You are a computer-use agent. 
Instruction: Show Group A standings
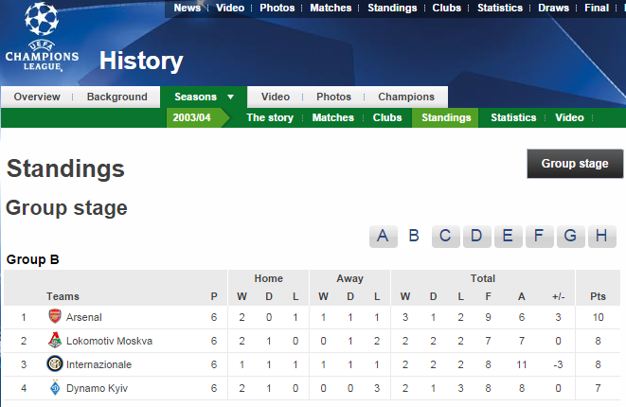tap(384, 237)
